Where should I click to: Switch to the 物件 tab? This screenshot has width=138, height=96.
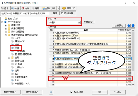point(26,8)
